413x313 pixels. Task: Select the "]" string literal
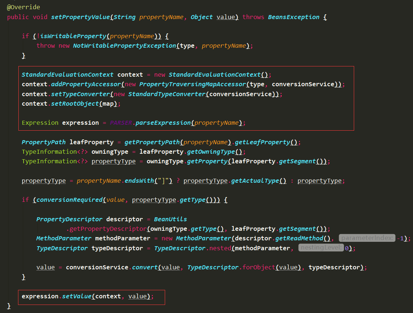163,181
